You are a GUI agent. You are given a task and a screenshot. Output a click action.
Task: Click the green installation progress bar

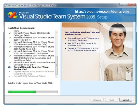pyautogui.click(x=33, y=91)
